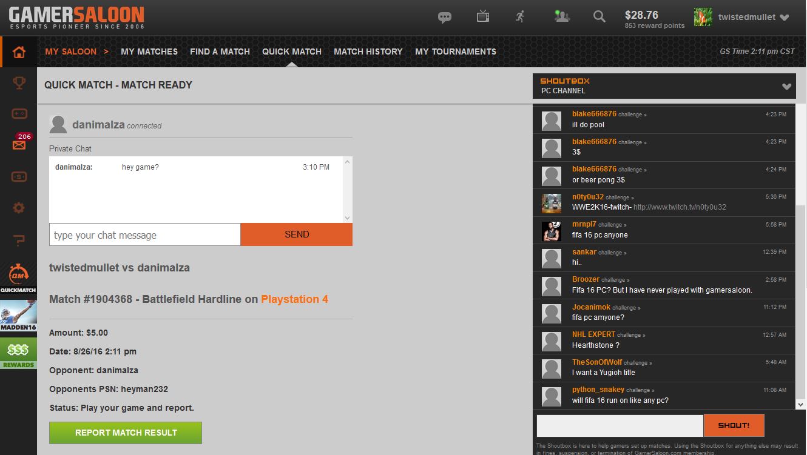
Task: Open the help question mark sidebar icon
Action: [19, 240]
